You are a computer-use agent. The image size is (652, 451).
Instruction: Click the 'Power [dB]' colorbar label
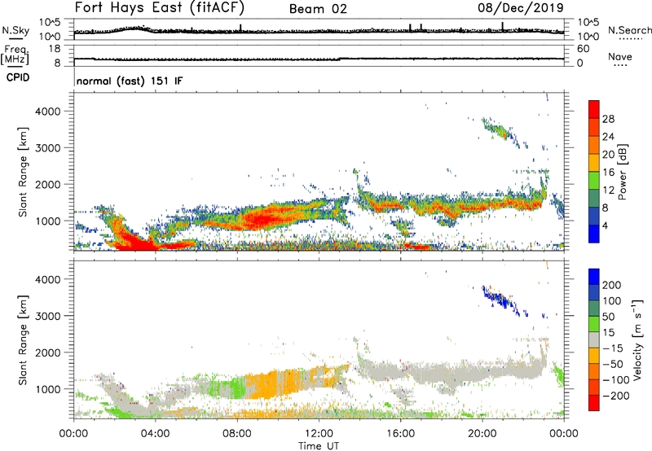622,172
